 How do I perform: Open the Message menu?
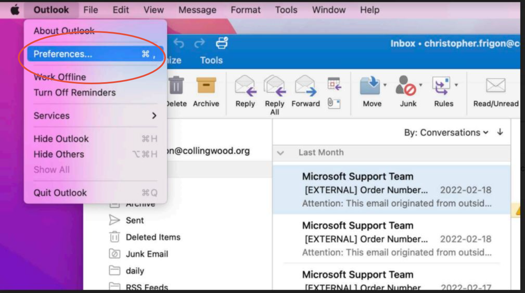[197, 10]
